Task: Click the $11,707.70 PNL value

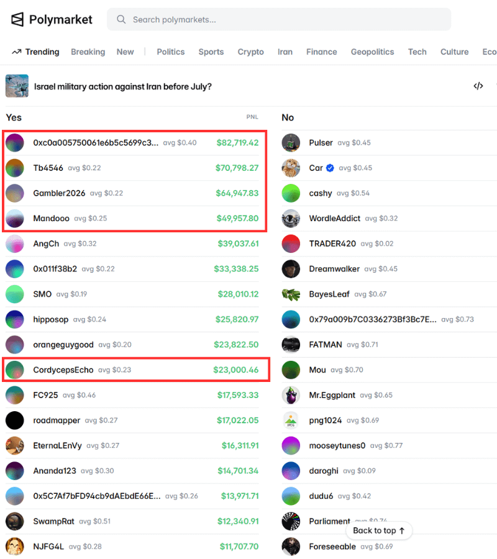Action: pos(239,547)
